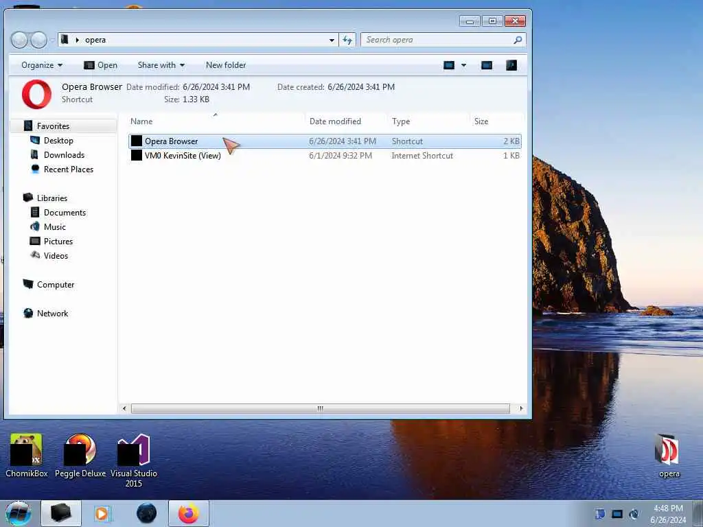Click the 6/1/2024 9:32 PM date cell
The image size is (703, 527).
341,156
